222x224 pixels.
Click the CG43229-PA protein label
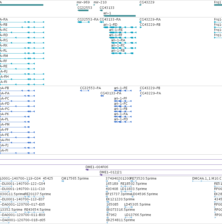coord(151,93)
